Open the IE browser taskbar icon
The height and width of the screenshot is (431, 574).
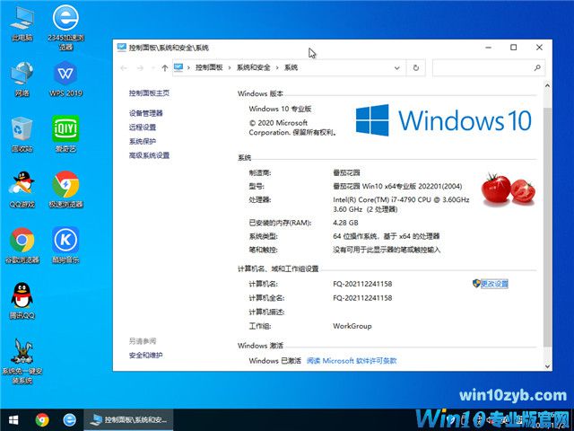pyautogui.click(x=69, y=419)
